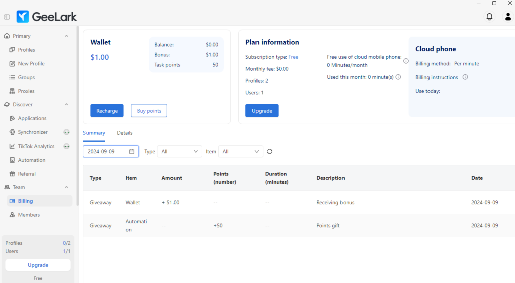Switch to the Details tab
Viewport: 515px width, 283px height.
pyautogui.click(x=125, y=133)
